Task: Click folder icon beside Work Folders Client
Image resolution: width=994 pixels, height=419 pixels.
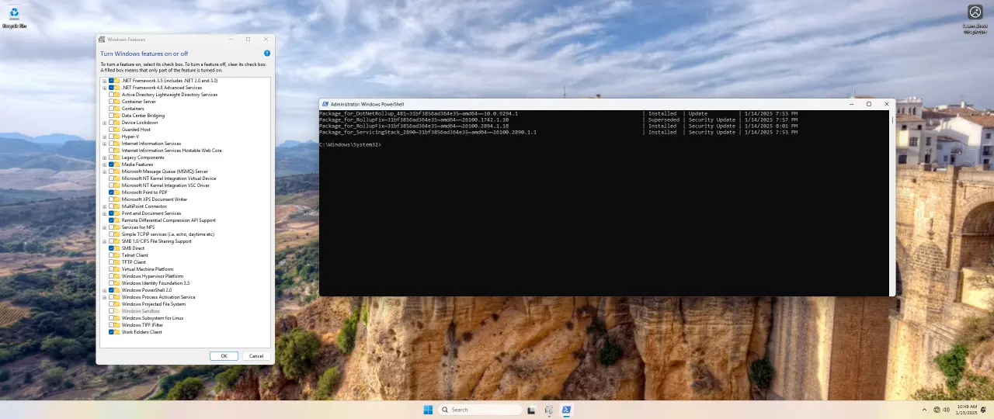Action: click(x=117, y=332)
